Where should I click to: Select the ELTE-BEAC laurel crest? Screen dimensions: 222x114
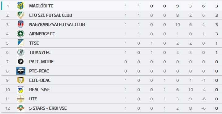tap(20, 80)
